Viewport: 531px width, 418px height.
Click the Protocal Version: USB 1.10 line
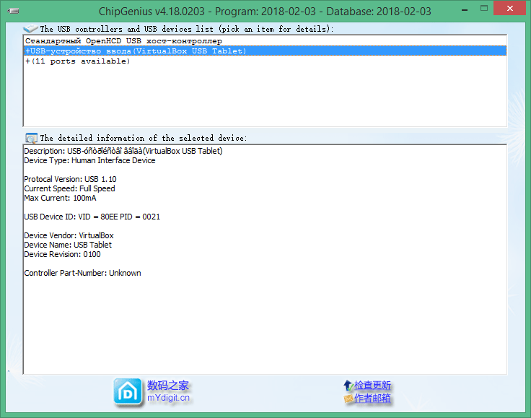[x=70, y=179]
